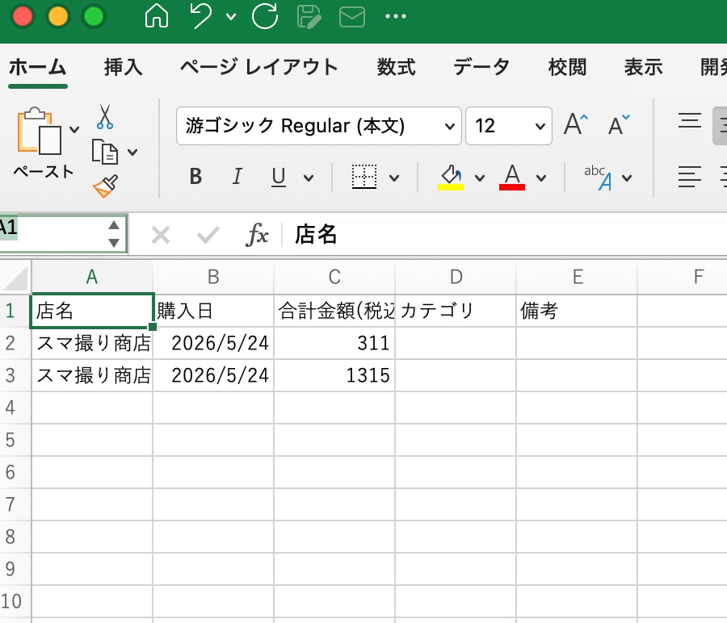Select column A header
727x623 pixels.
92,277
